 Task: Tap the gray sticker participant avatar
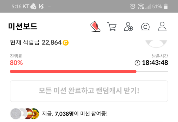point(16,114)
